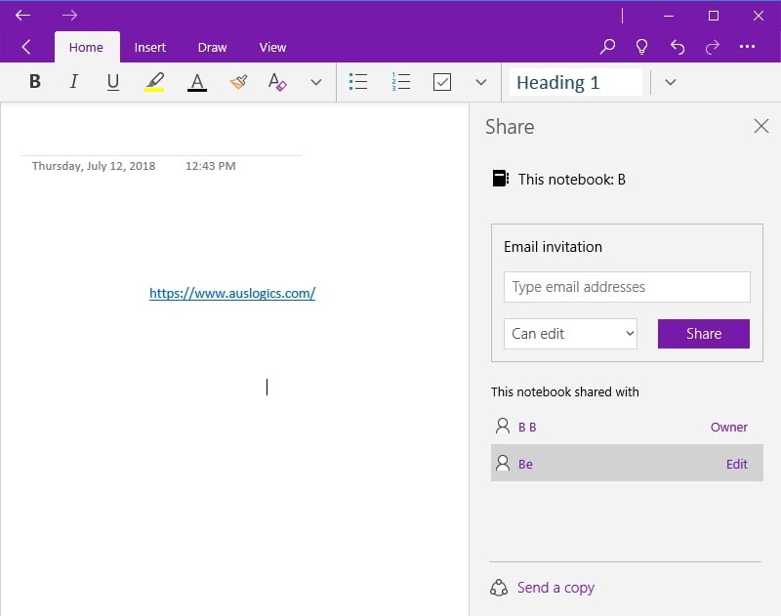Open the search magnifier icon
781x616 pixels.
[607, 47]
